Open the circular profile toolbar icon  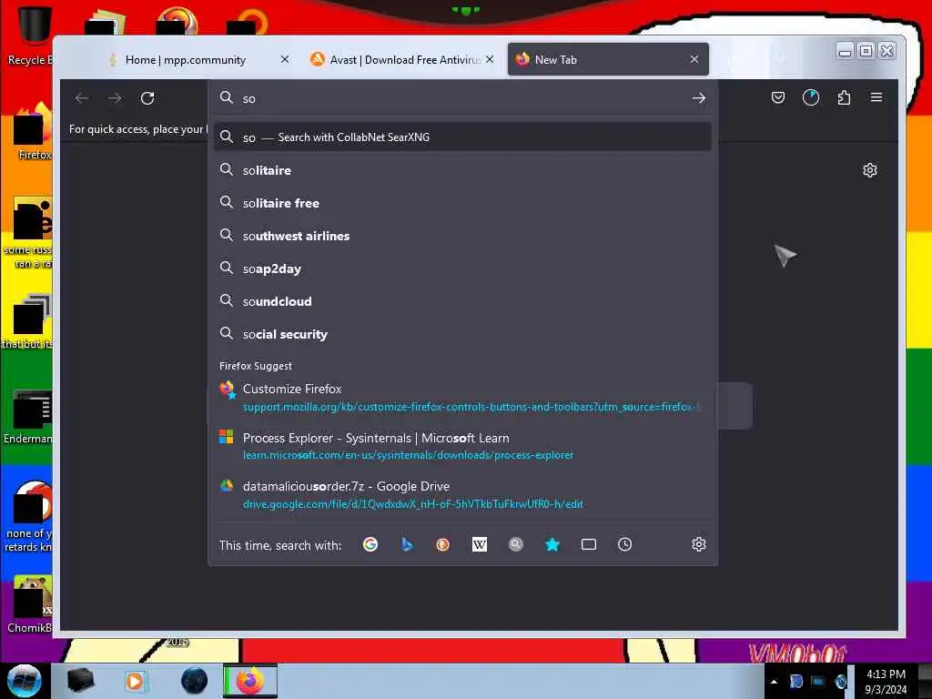(x=811, y=97)
